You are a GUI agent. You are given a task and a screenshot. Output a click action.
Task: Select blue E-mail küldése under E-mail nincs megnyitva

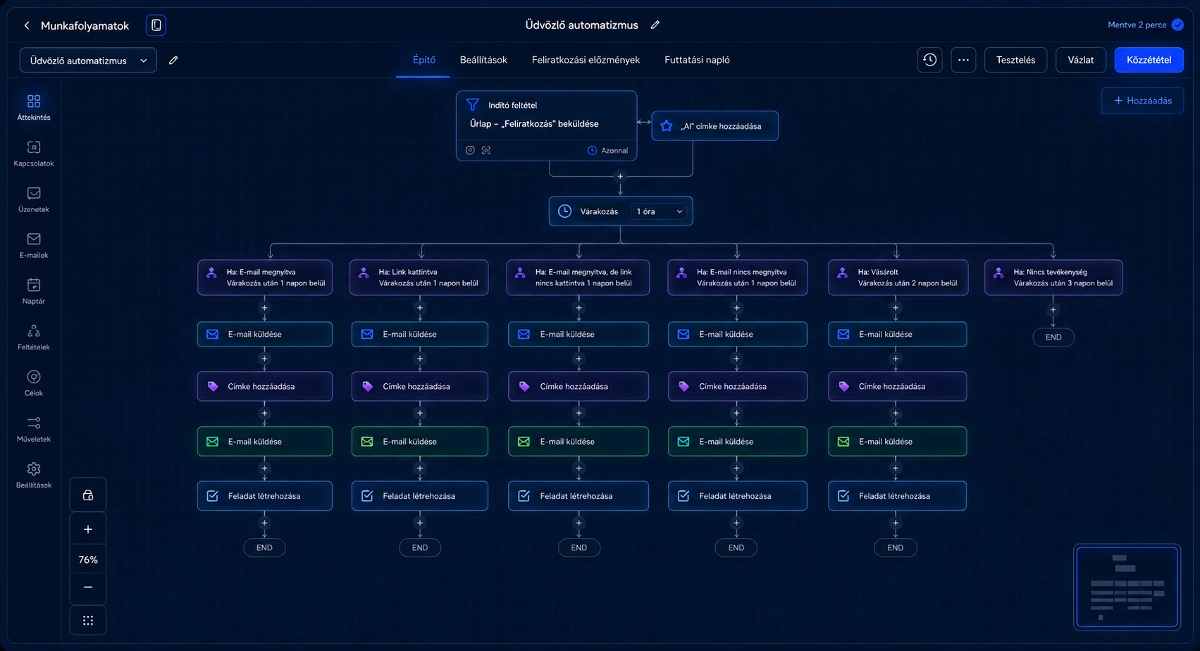737,335
